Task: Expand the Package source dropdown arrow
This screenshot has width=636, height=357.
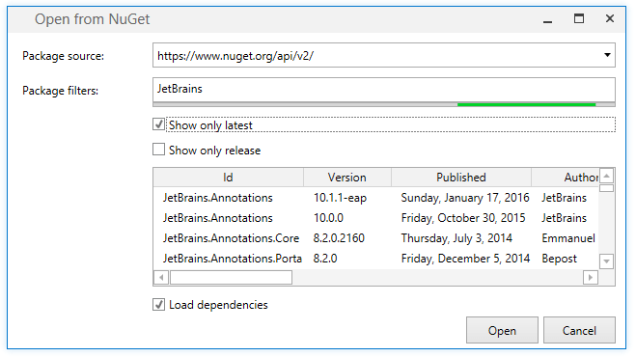Action: 607,55
